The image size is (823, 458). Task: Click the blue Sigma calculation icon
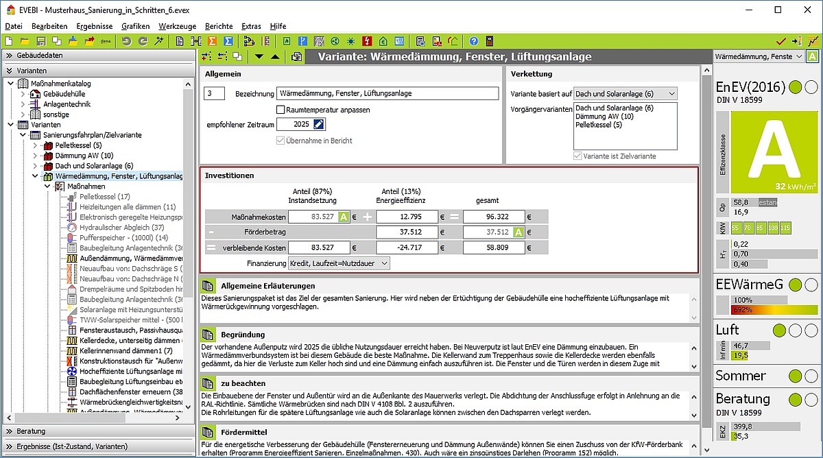[228, 41]
